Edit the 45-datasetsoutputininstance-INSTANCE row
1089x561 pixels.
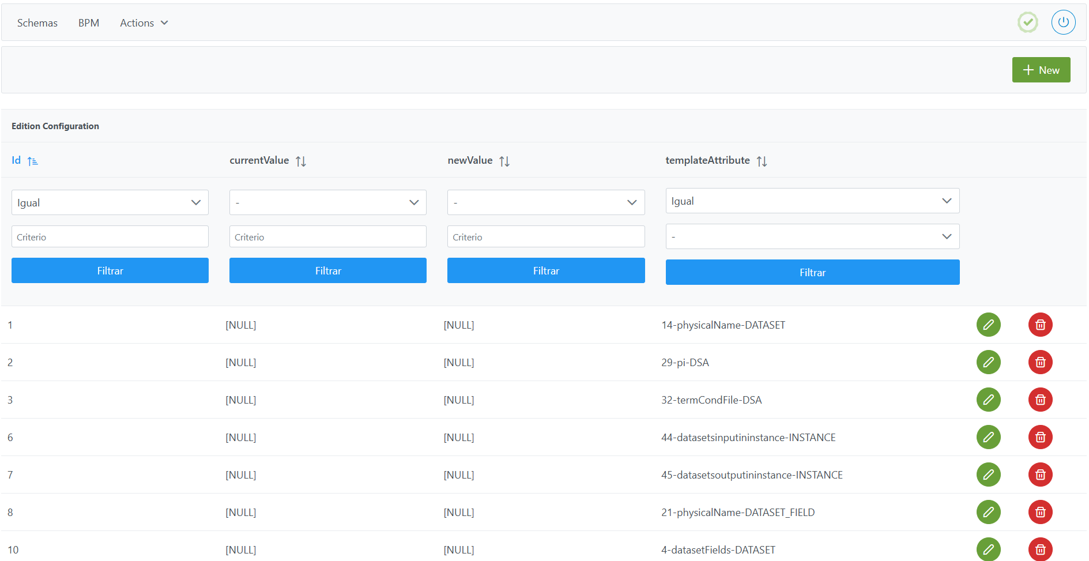pyautogui.click(x=988, y=475)
